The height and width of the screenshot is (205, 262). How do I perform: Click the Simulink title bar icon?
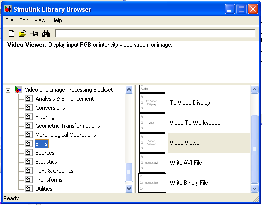click(x=8, y=9)
